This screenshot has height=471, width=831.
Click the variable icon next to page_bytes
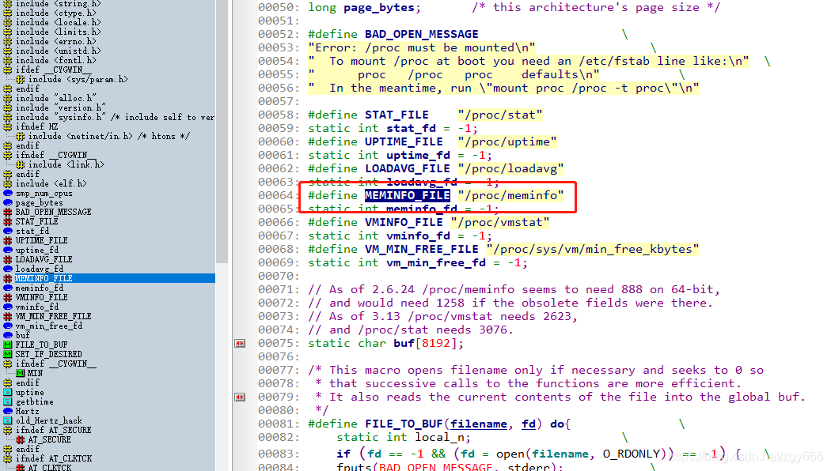point(7,202)
